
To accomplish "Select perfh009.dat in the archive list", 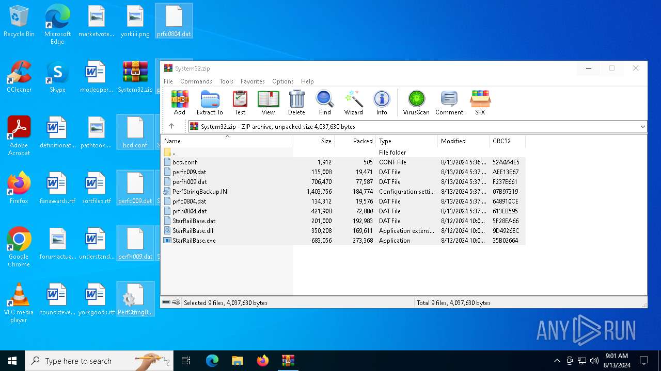I will (x=343, y=182).
